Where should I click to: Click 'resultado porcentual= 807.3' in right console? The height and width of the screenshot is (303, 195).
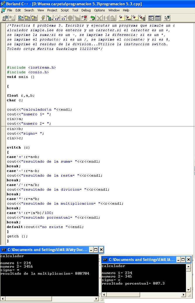tap(133, 283)
